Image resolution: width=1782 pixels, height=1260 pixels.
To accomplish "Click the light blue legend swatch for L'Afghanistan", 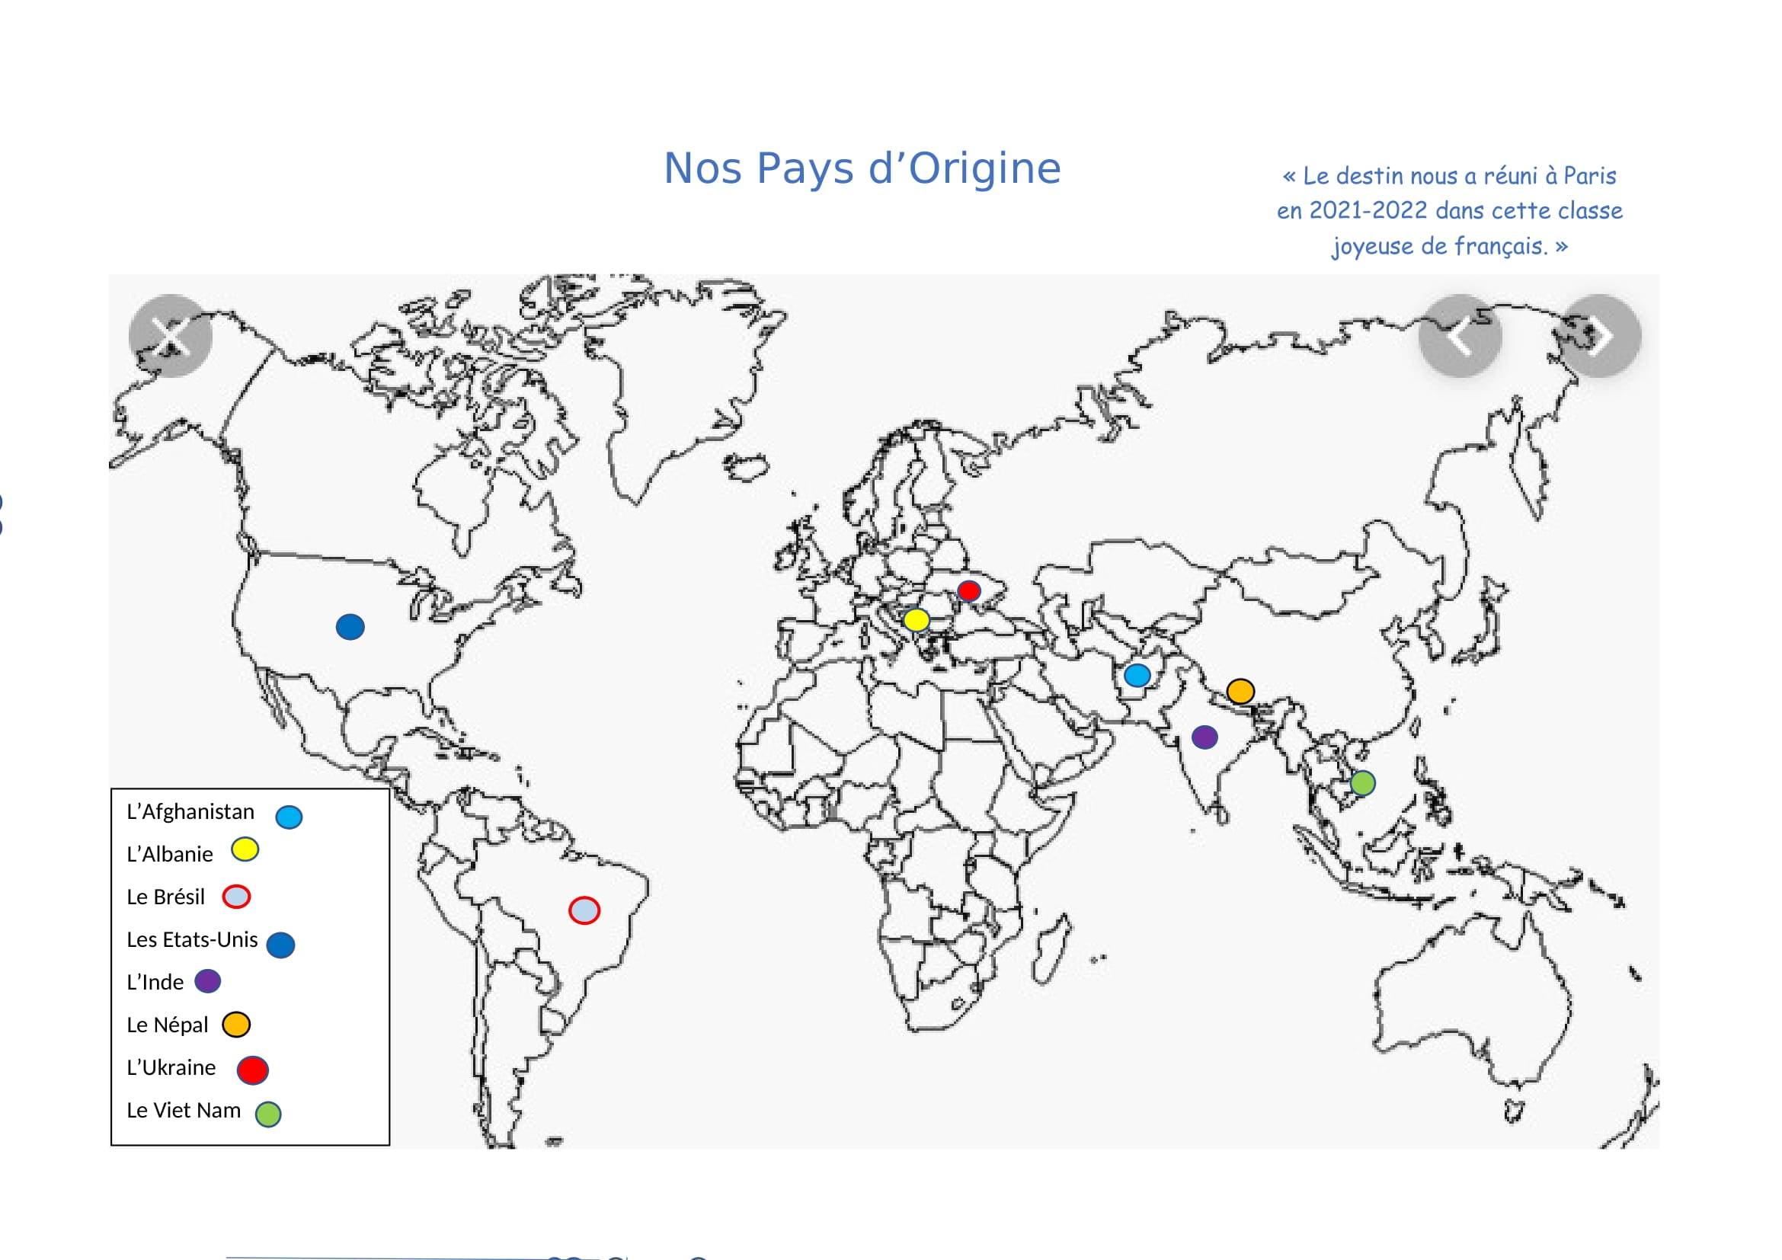I will pos(289,817).
